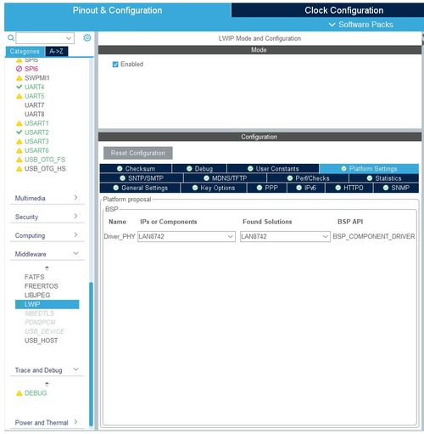Image resolution: width=424 pixels, height=434 pixels.
Task: Select the A->Z sorting button
Action: click(x=56, y=51)
